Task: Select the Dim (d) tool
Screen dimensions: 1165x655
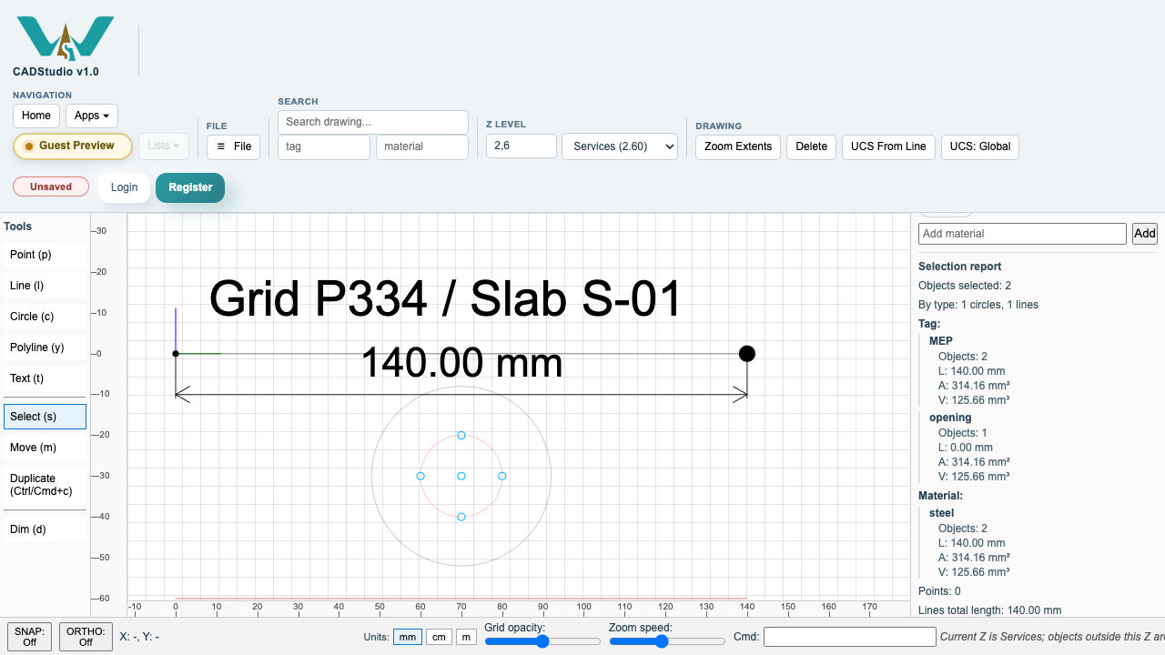Action: coord(45,529)
